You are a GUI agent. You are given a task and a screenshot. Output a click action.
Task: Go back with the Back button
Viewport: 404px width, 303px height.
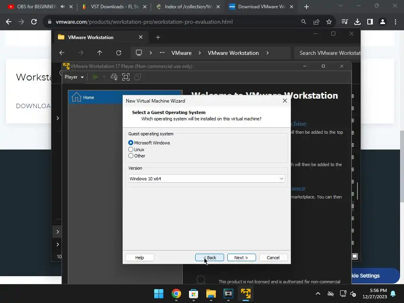coord(209,258)
